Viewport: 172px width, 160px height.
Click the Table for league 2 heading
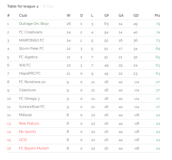tap(23, 6)
